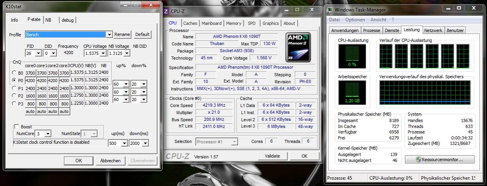Close the CPU-Z window
Image resolution: width=487 pixels, height=186 pixels.
tap(311, 10)
